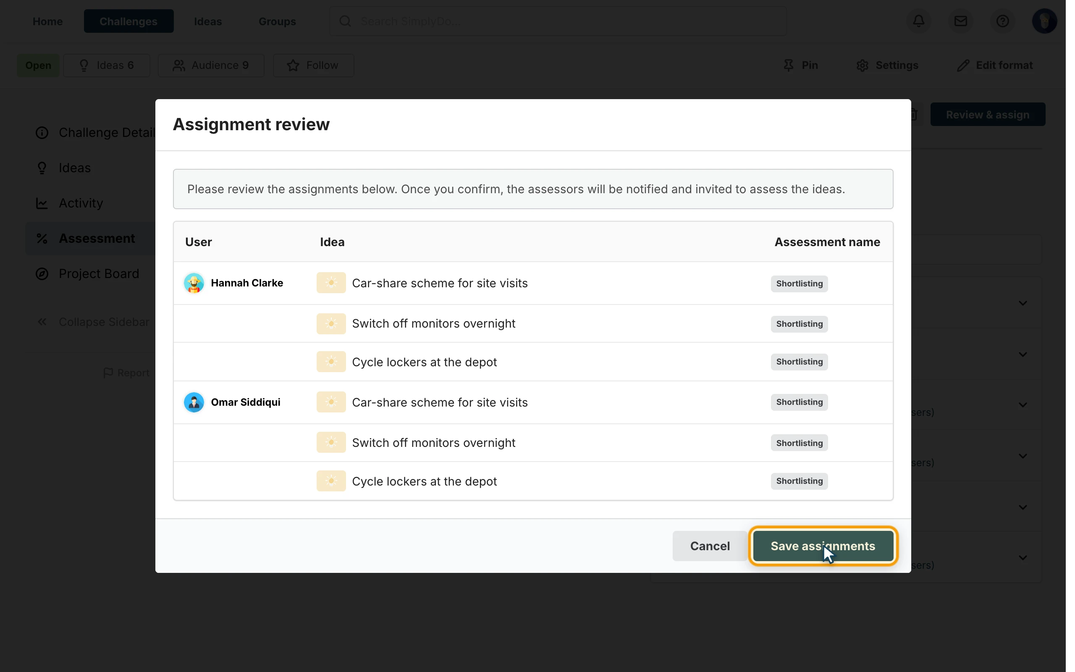
Task: Click the search magnifier icon
Action: (345, 21)
